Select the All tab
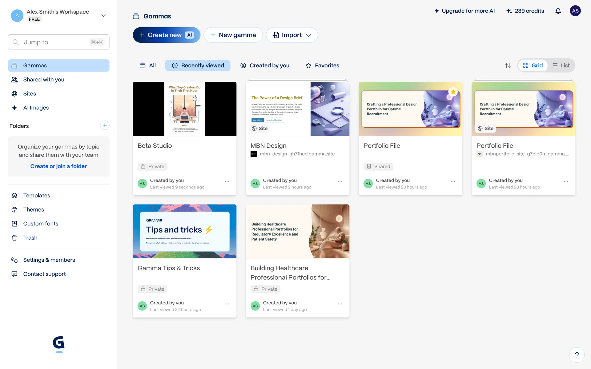 [148, 65]
